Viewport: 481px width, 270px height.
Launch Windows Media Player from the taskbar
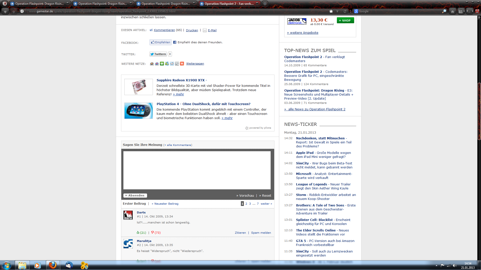[37, 265]
